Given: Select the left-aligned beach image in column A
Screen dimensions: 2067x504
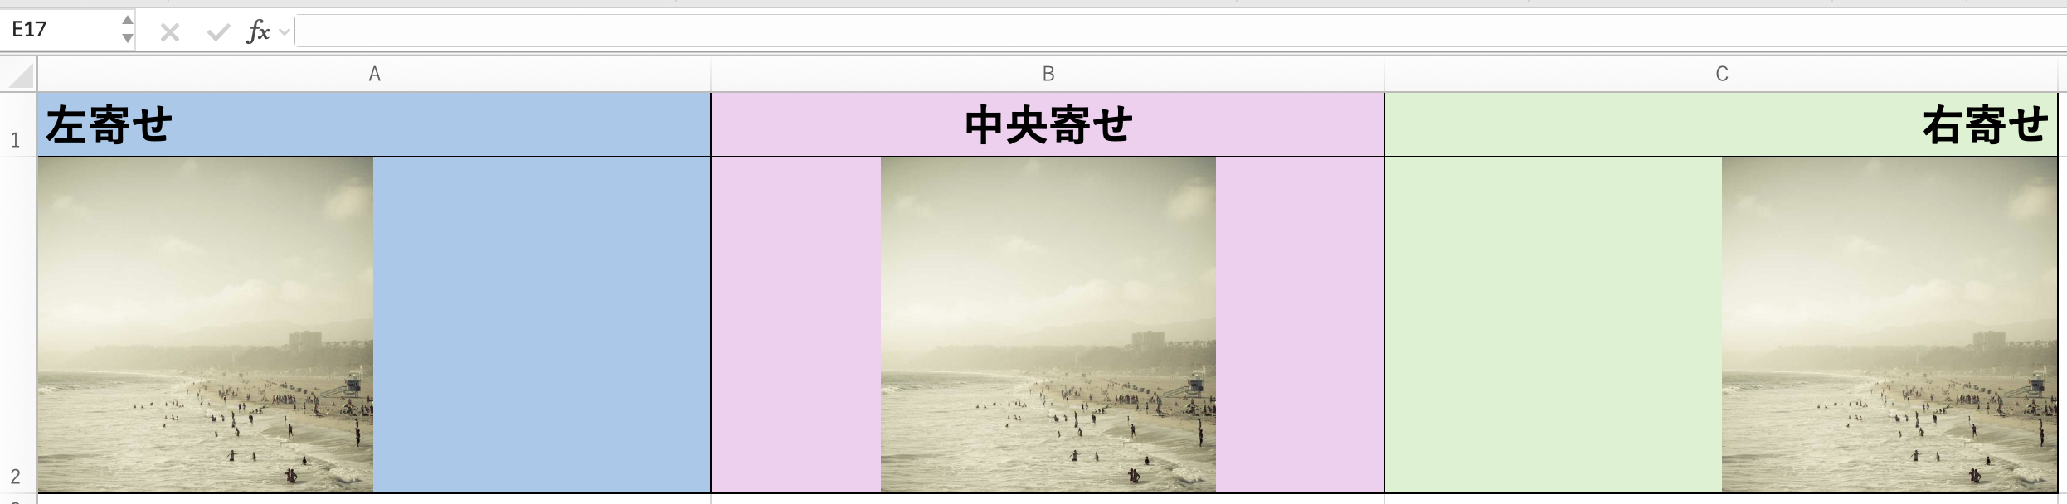Looking at the screenshot, I should (206, 325).
